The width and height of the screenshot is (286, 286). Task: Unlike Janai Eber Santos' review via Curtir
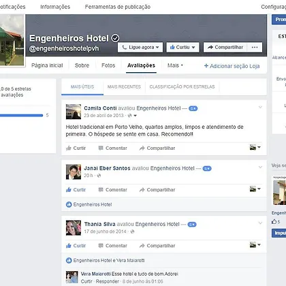[x=76, y=190]
